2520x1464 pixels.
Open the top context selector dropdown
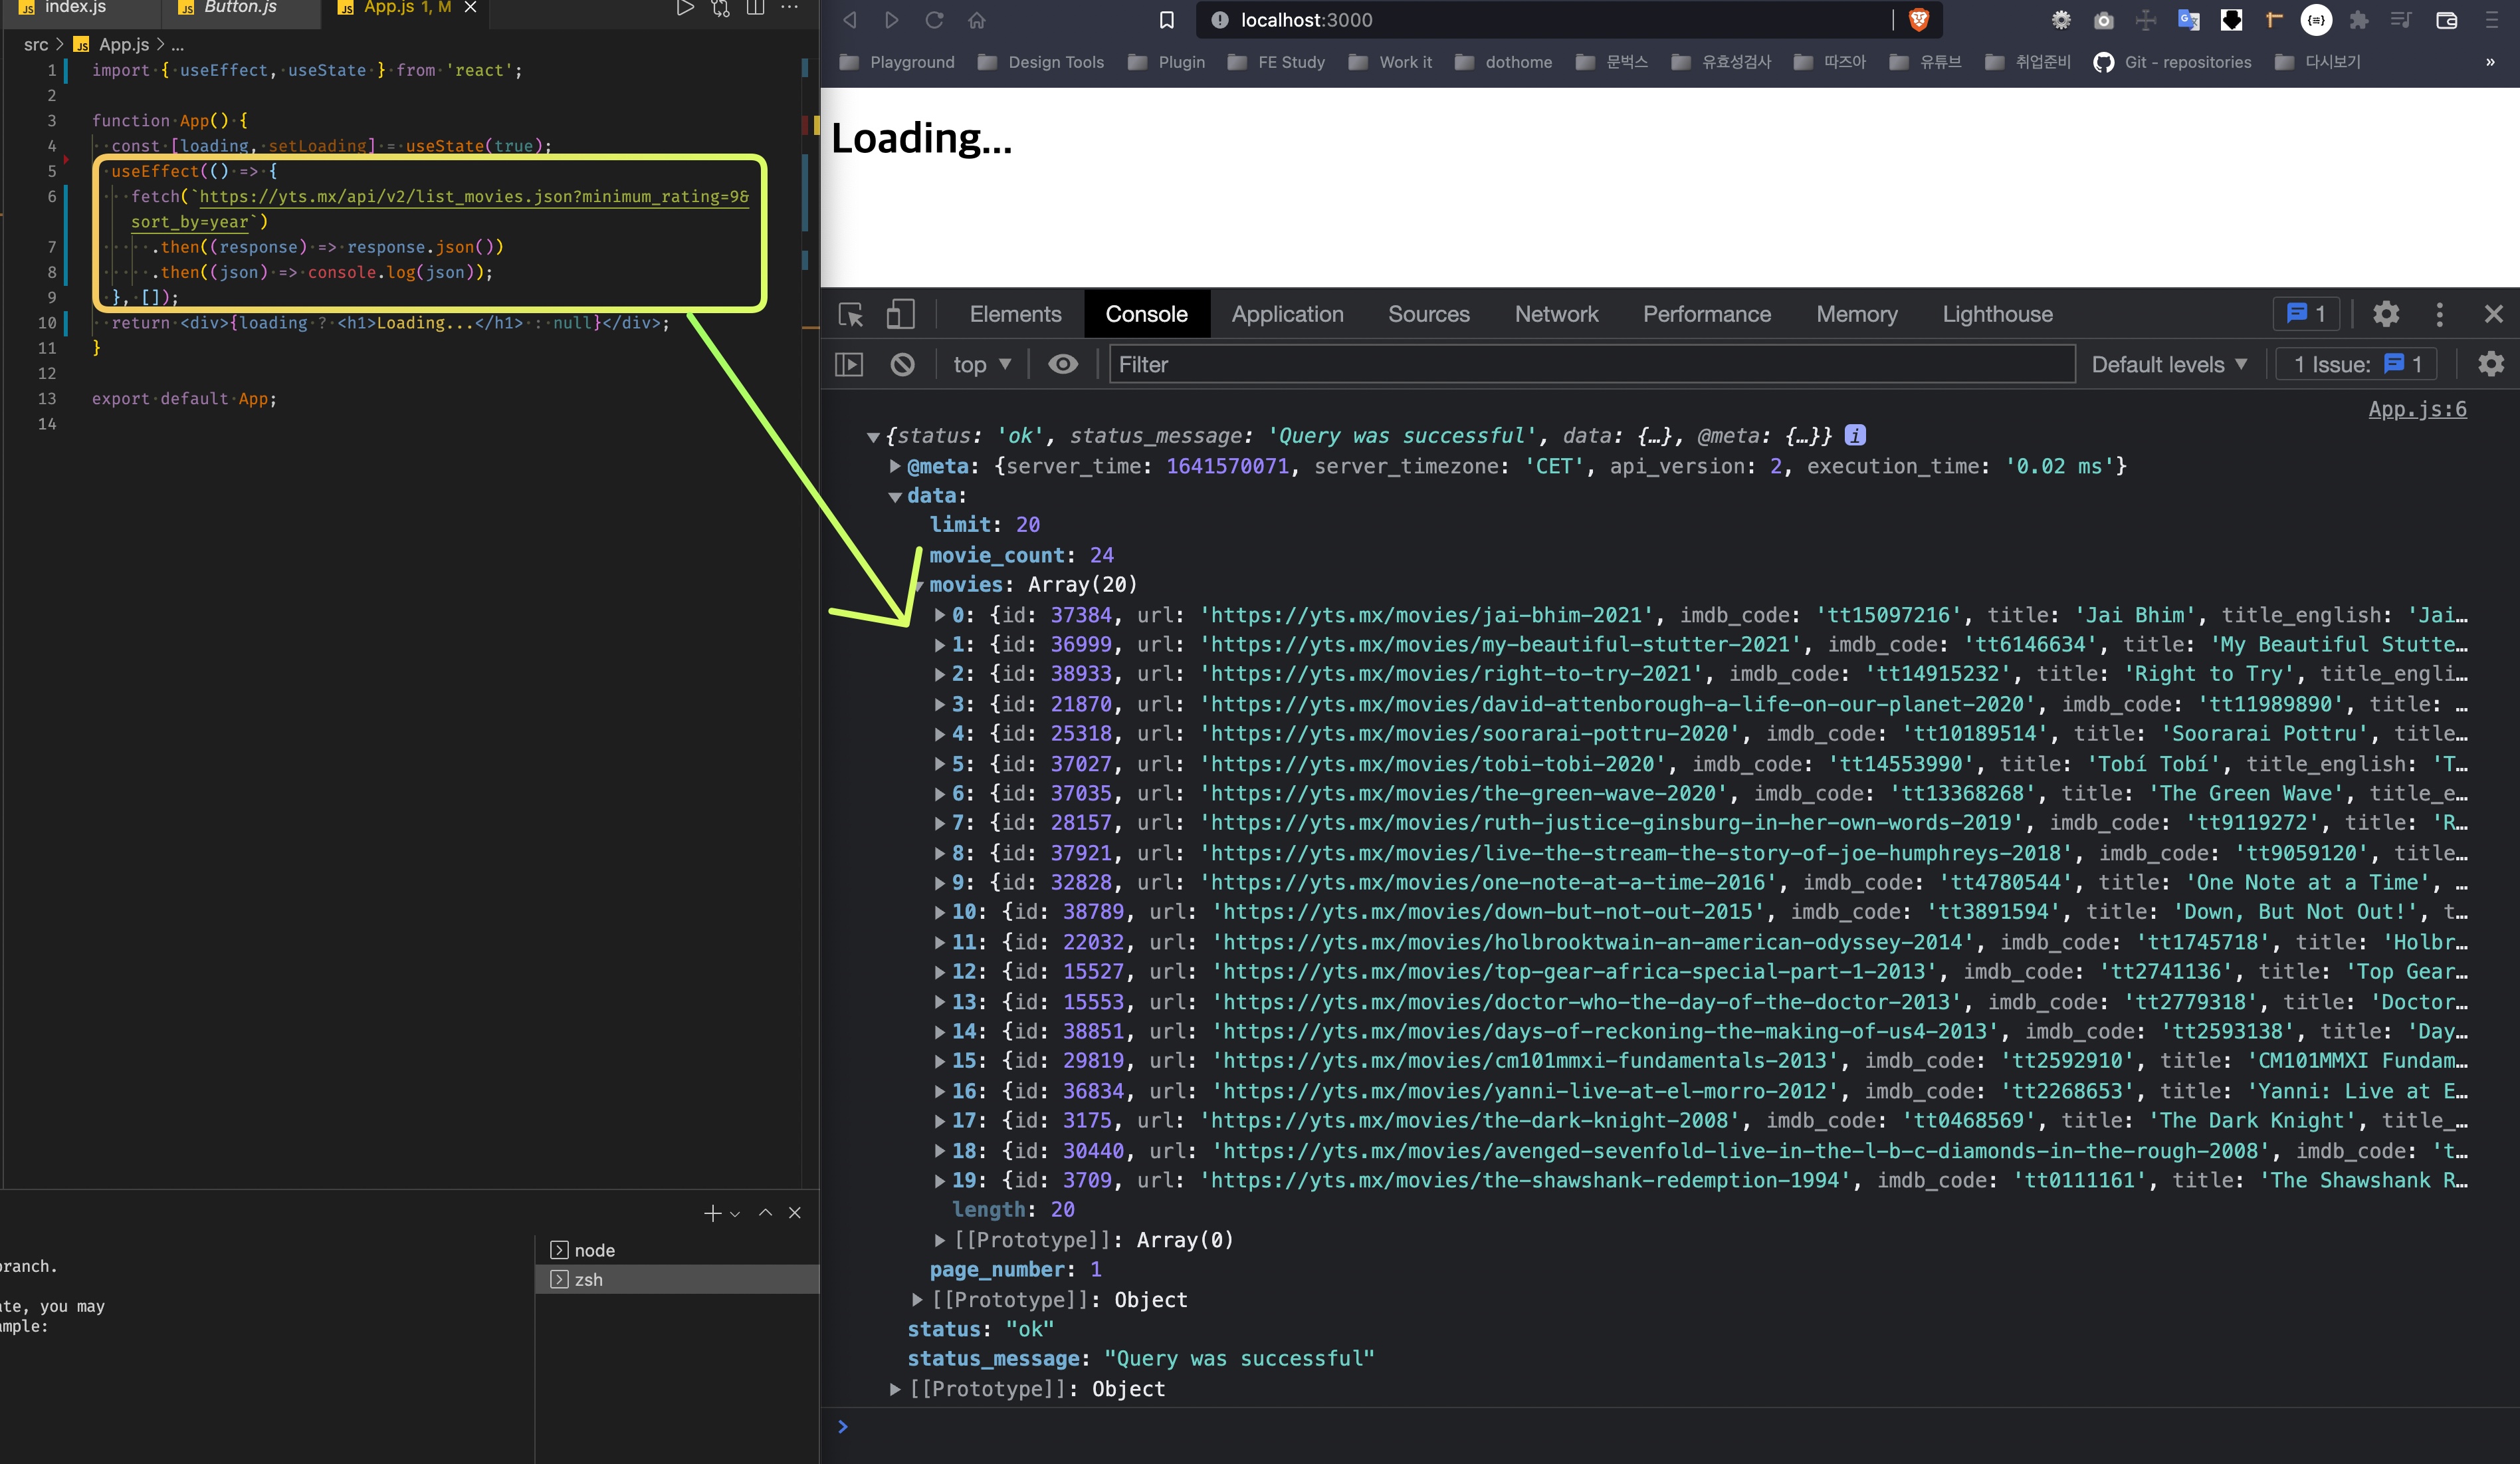pyautogui.click(x=981, y=365)
